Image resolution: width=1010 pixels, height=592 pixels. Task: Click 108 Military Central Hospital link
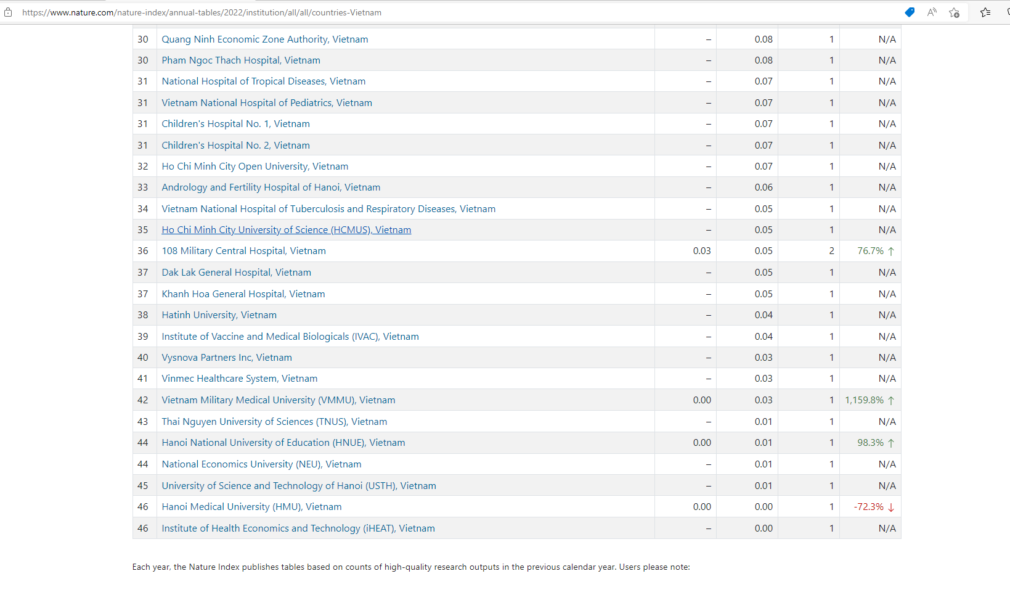click(x=243, y=251)
